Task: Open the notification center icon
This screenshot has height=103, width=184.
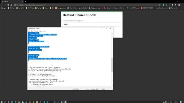Action: pos(181,102)
